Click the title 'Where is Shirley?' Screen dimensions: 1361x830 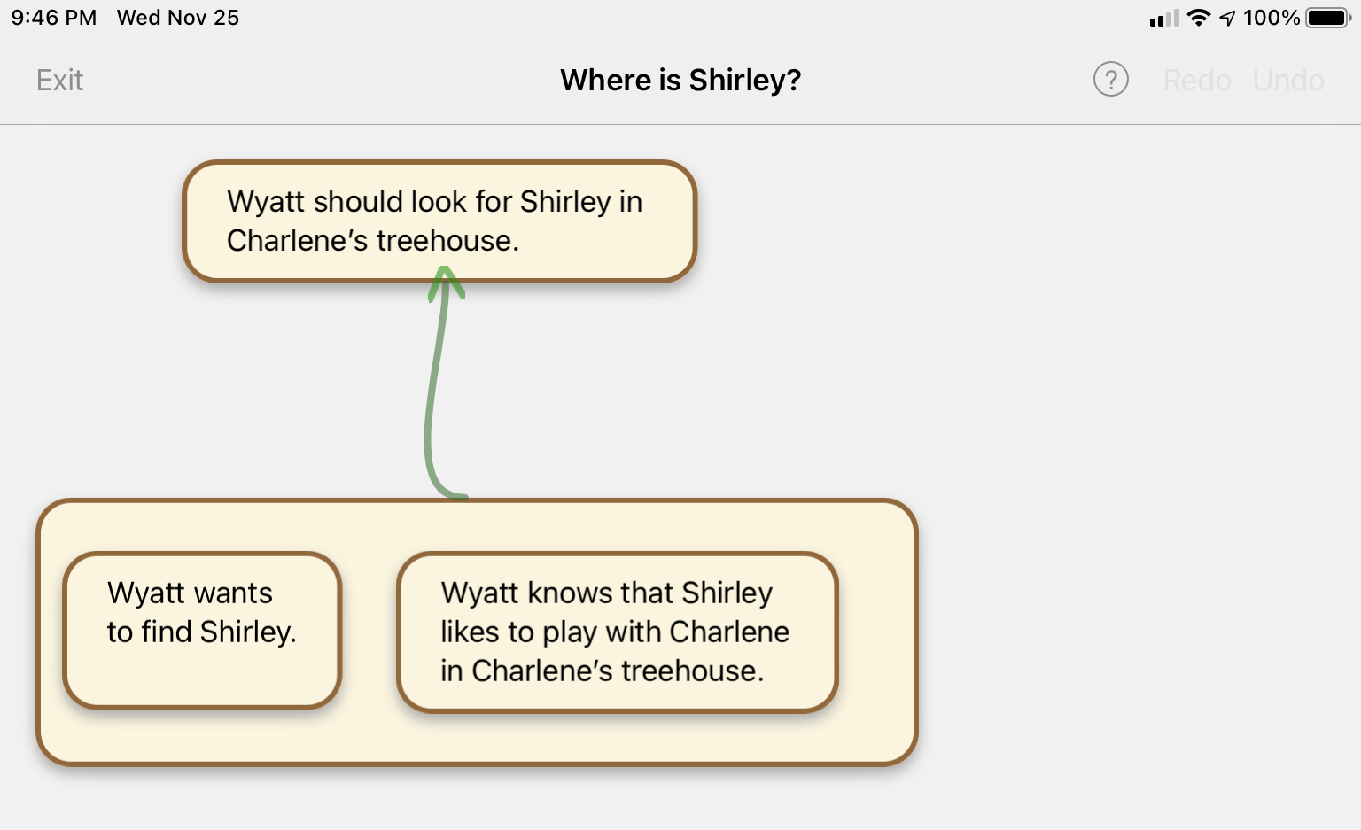tap(680, 80)
